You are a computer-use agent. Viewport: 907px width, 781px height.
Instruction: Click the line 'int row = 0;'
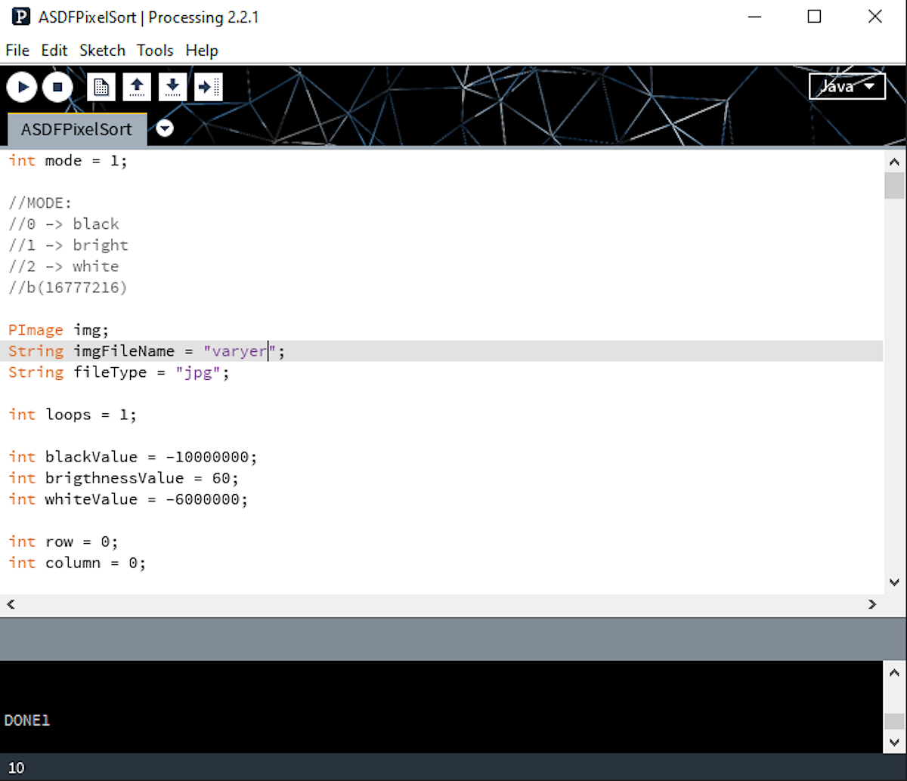pos(63,541)
